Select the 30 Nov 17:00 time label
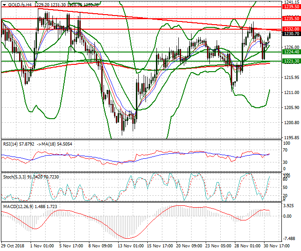This screenshot has width=301, height=251. pos(277,246)
